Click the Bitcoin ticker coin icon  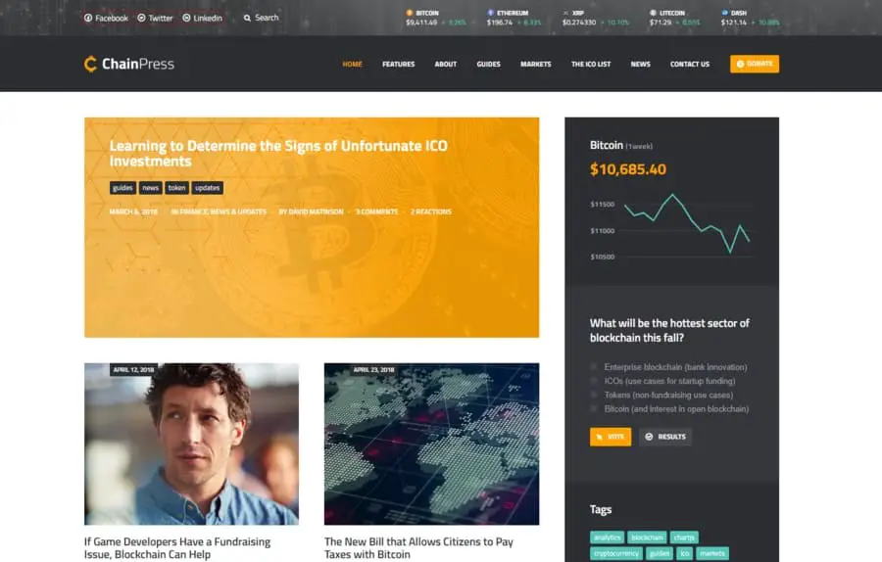pyautogui.click(x=410, y=13)
